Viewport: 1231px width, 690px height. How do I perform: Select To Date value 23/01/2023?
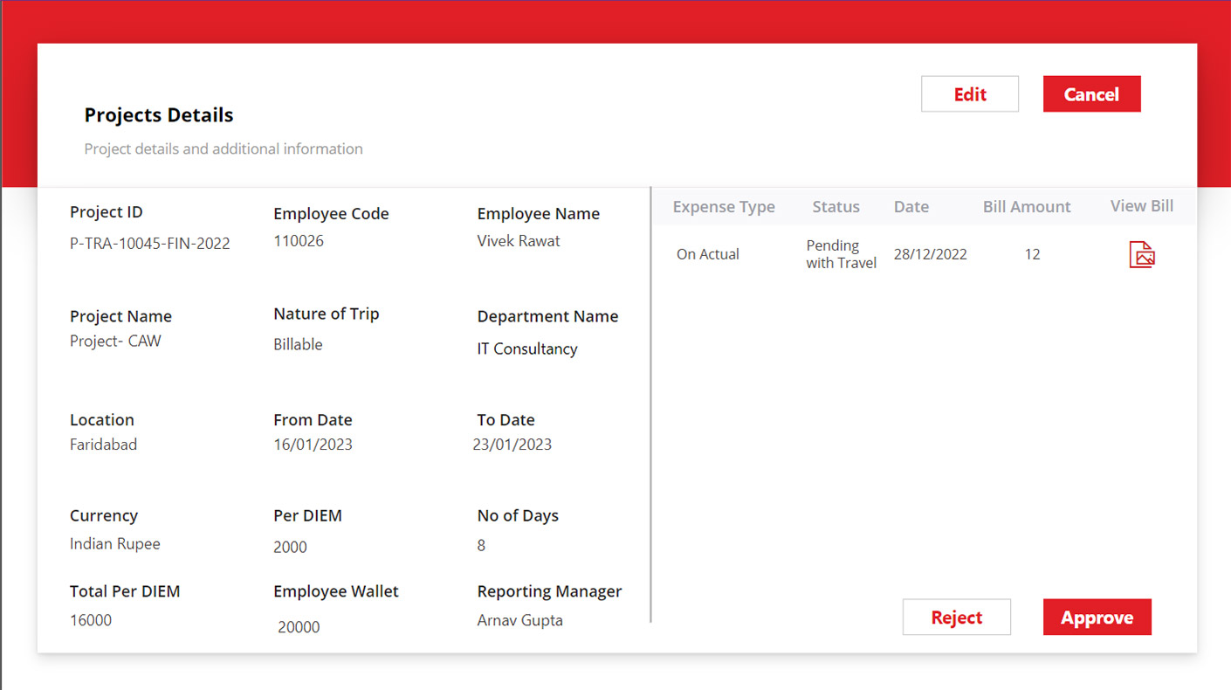(x=512, y=445)
